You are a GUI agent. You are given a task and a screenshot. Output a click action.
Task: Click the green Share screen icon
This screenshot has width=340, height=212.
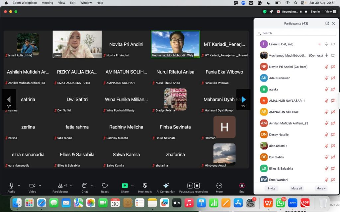click(x=125, y=186)
